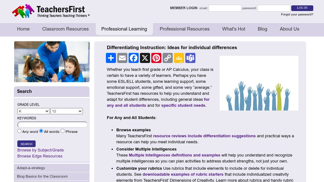
Task: Click the TeachersFirst logo
Action: (51, 11)
